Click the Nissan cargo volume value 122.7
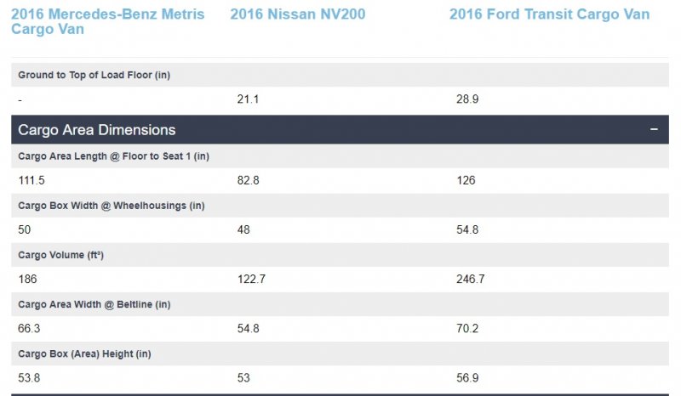This screenshot has width=681, height=396. pyautogui.click(x=251, y=279)
